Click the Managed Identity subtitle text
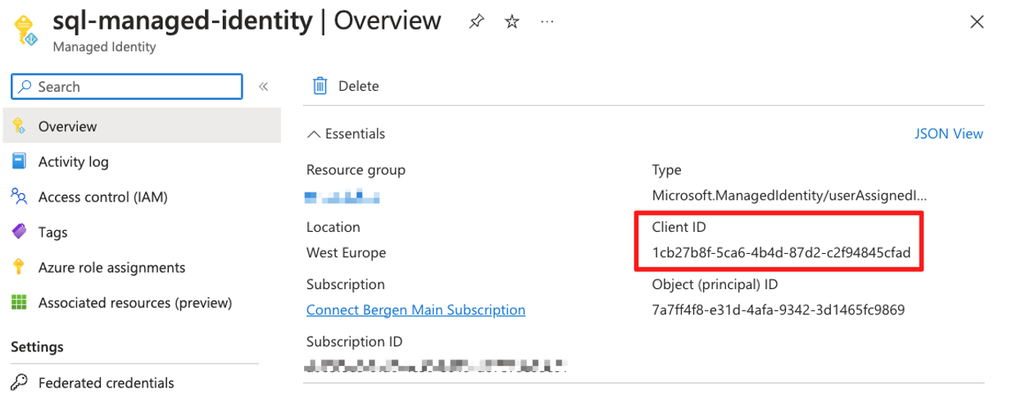The image size is (1017, 407). 104,47
